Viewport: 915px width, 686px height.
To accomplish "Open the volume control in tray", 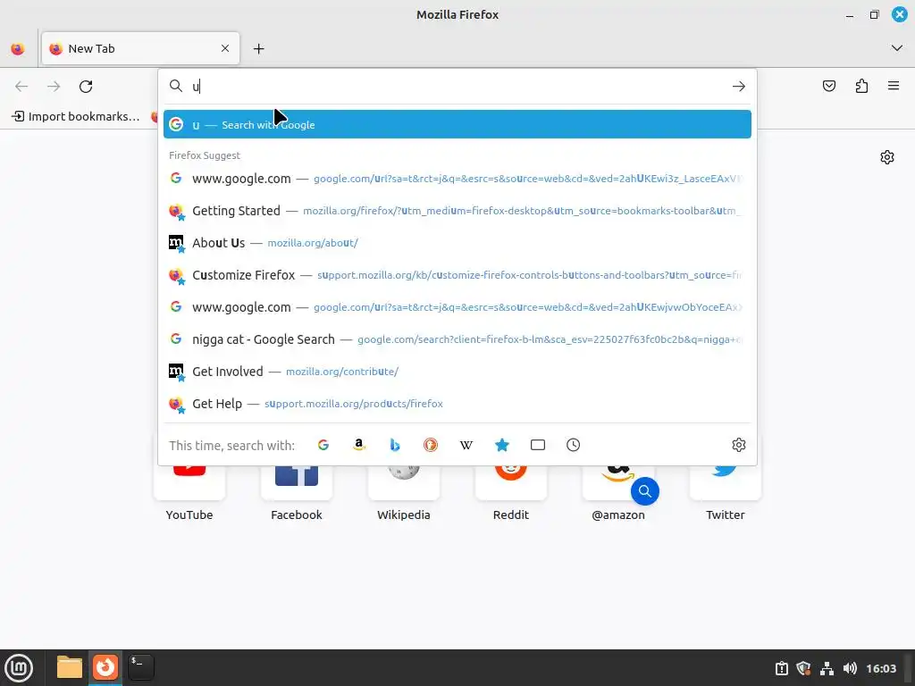I will [x=850, y=668].
